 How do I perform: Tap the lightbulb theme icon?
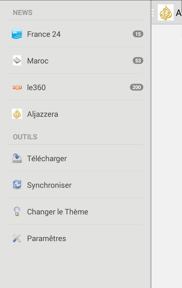(17, 212)
